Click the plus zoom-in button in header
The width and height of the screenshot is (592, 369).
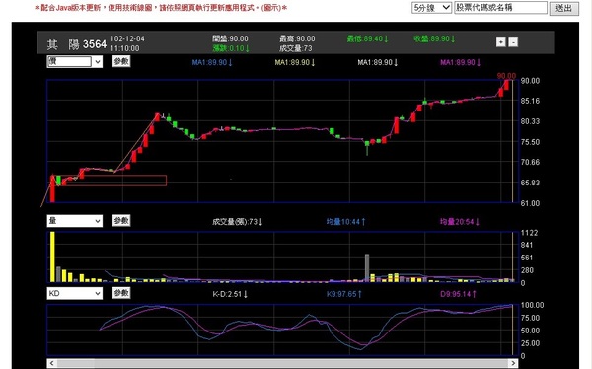point(500,42)
